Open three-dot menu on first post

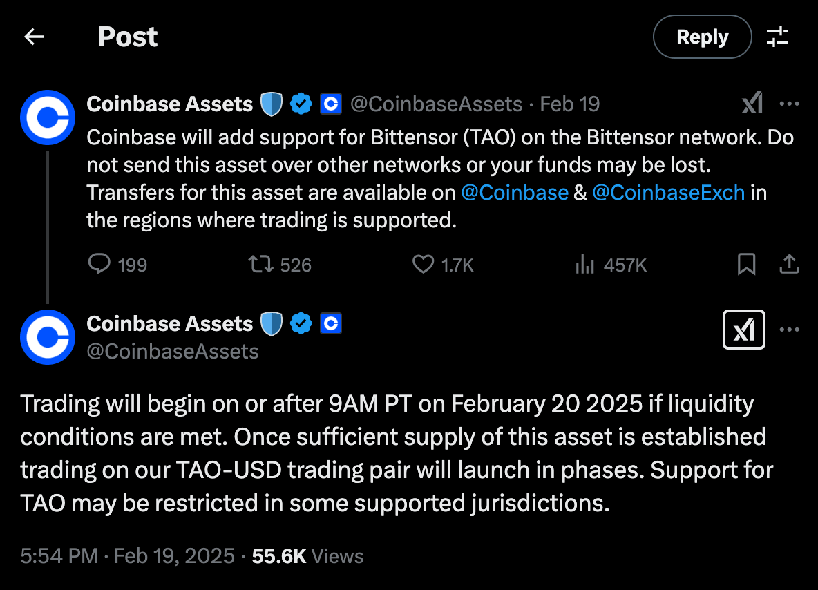tap(789, 104)
